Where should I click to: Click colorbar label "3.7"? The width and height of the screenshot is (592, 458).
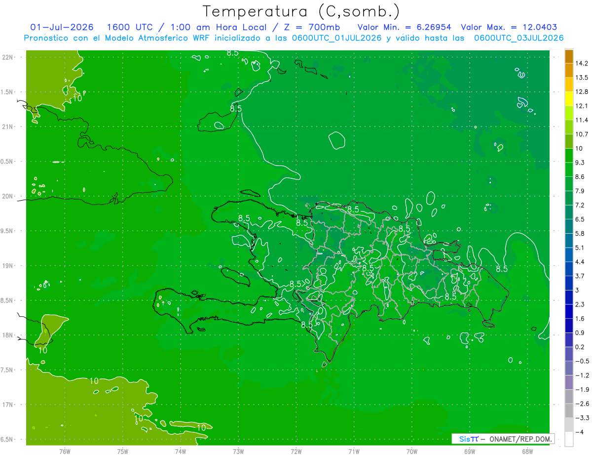tap(580, 276)
